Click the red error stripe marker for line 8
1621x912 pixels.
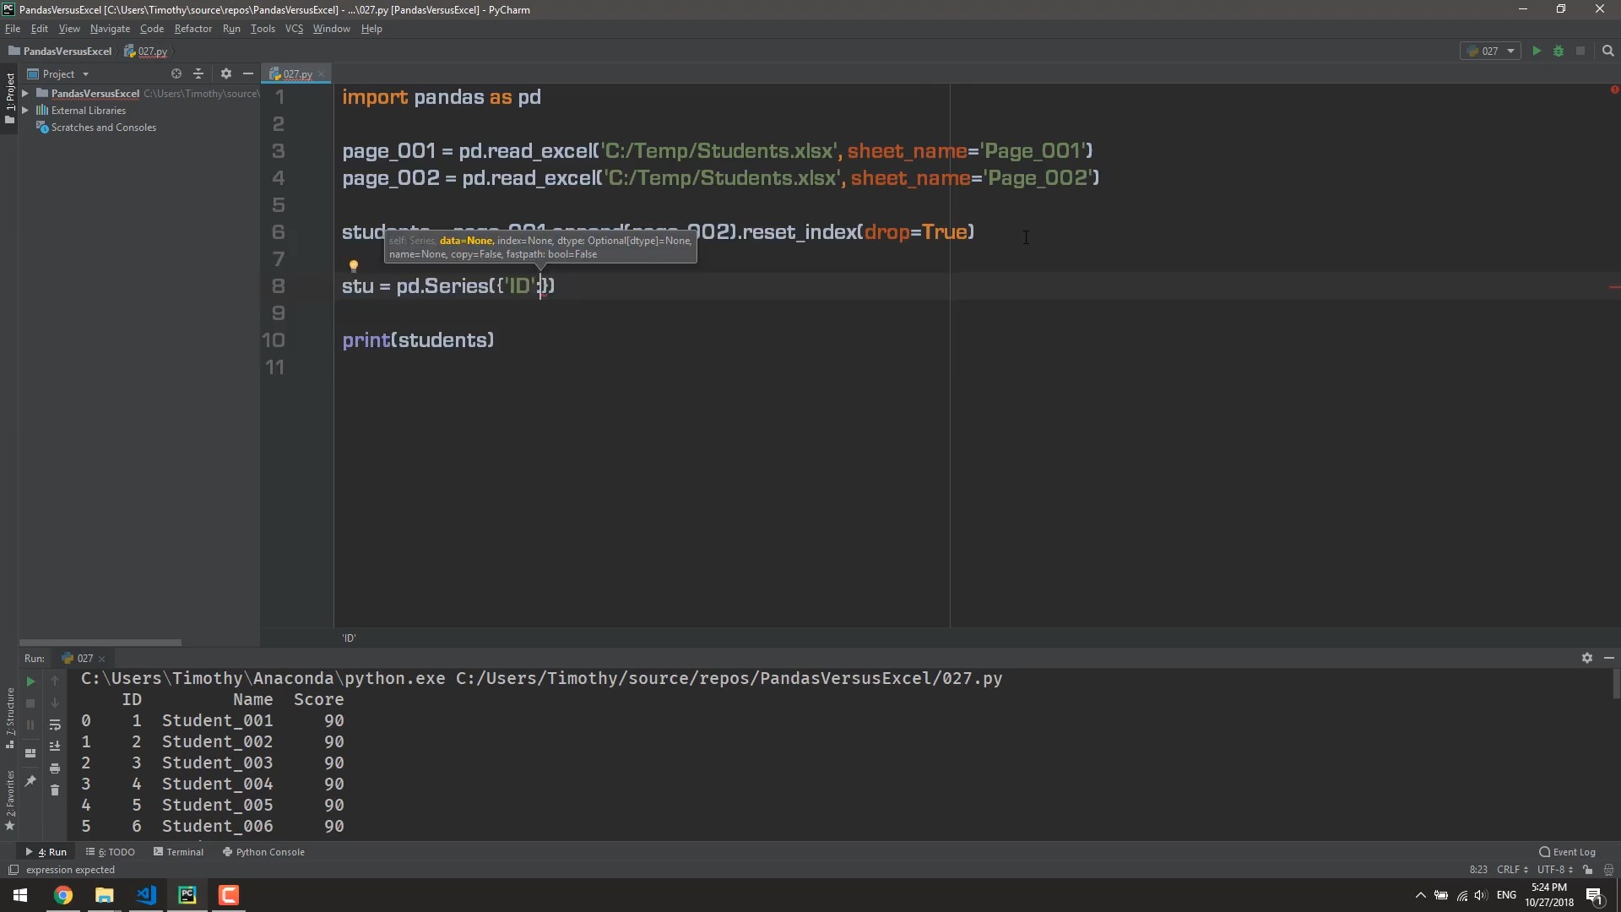tap(1614, 287)
